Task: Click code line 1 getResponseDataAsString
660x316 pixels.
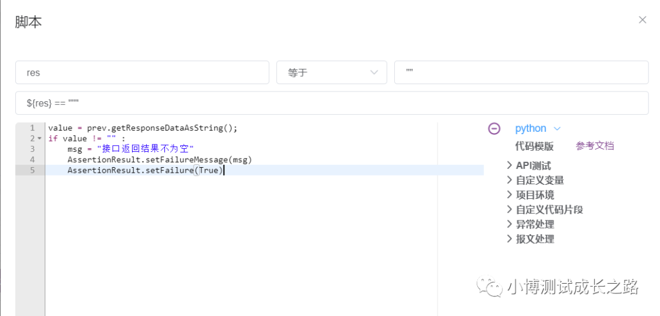Action: 143,128
